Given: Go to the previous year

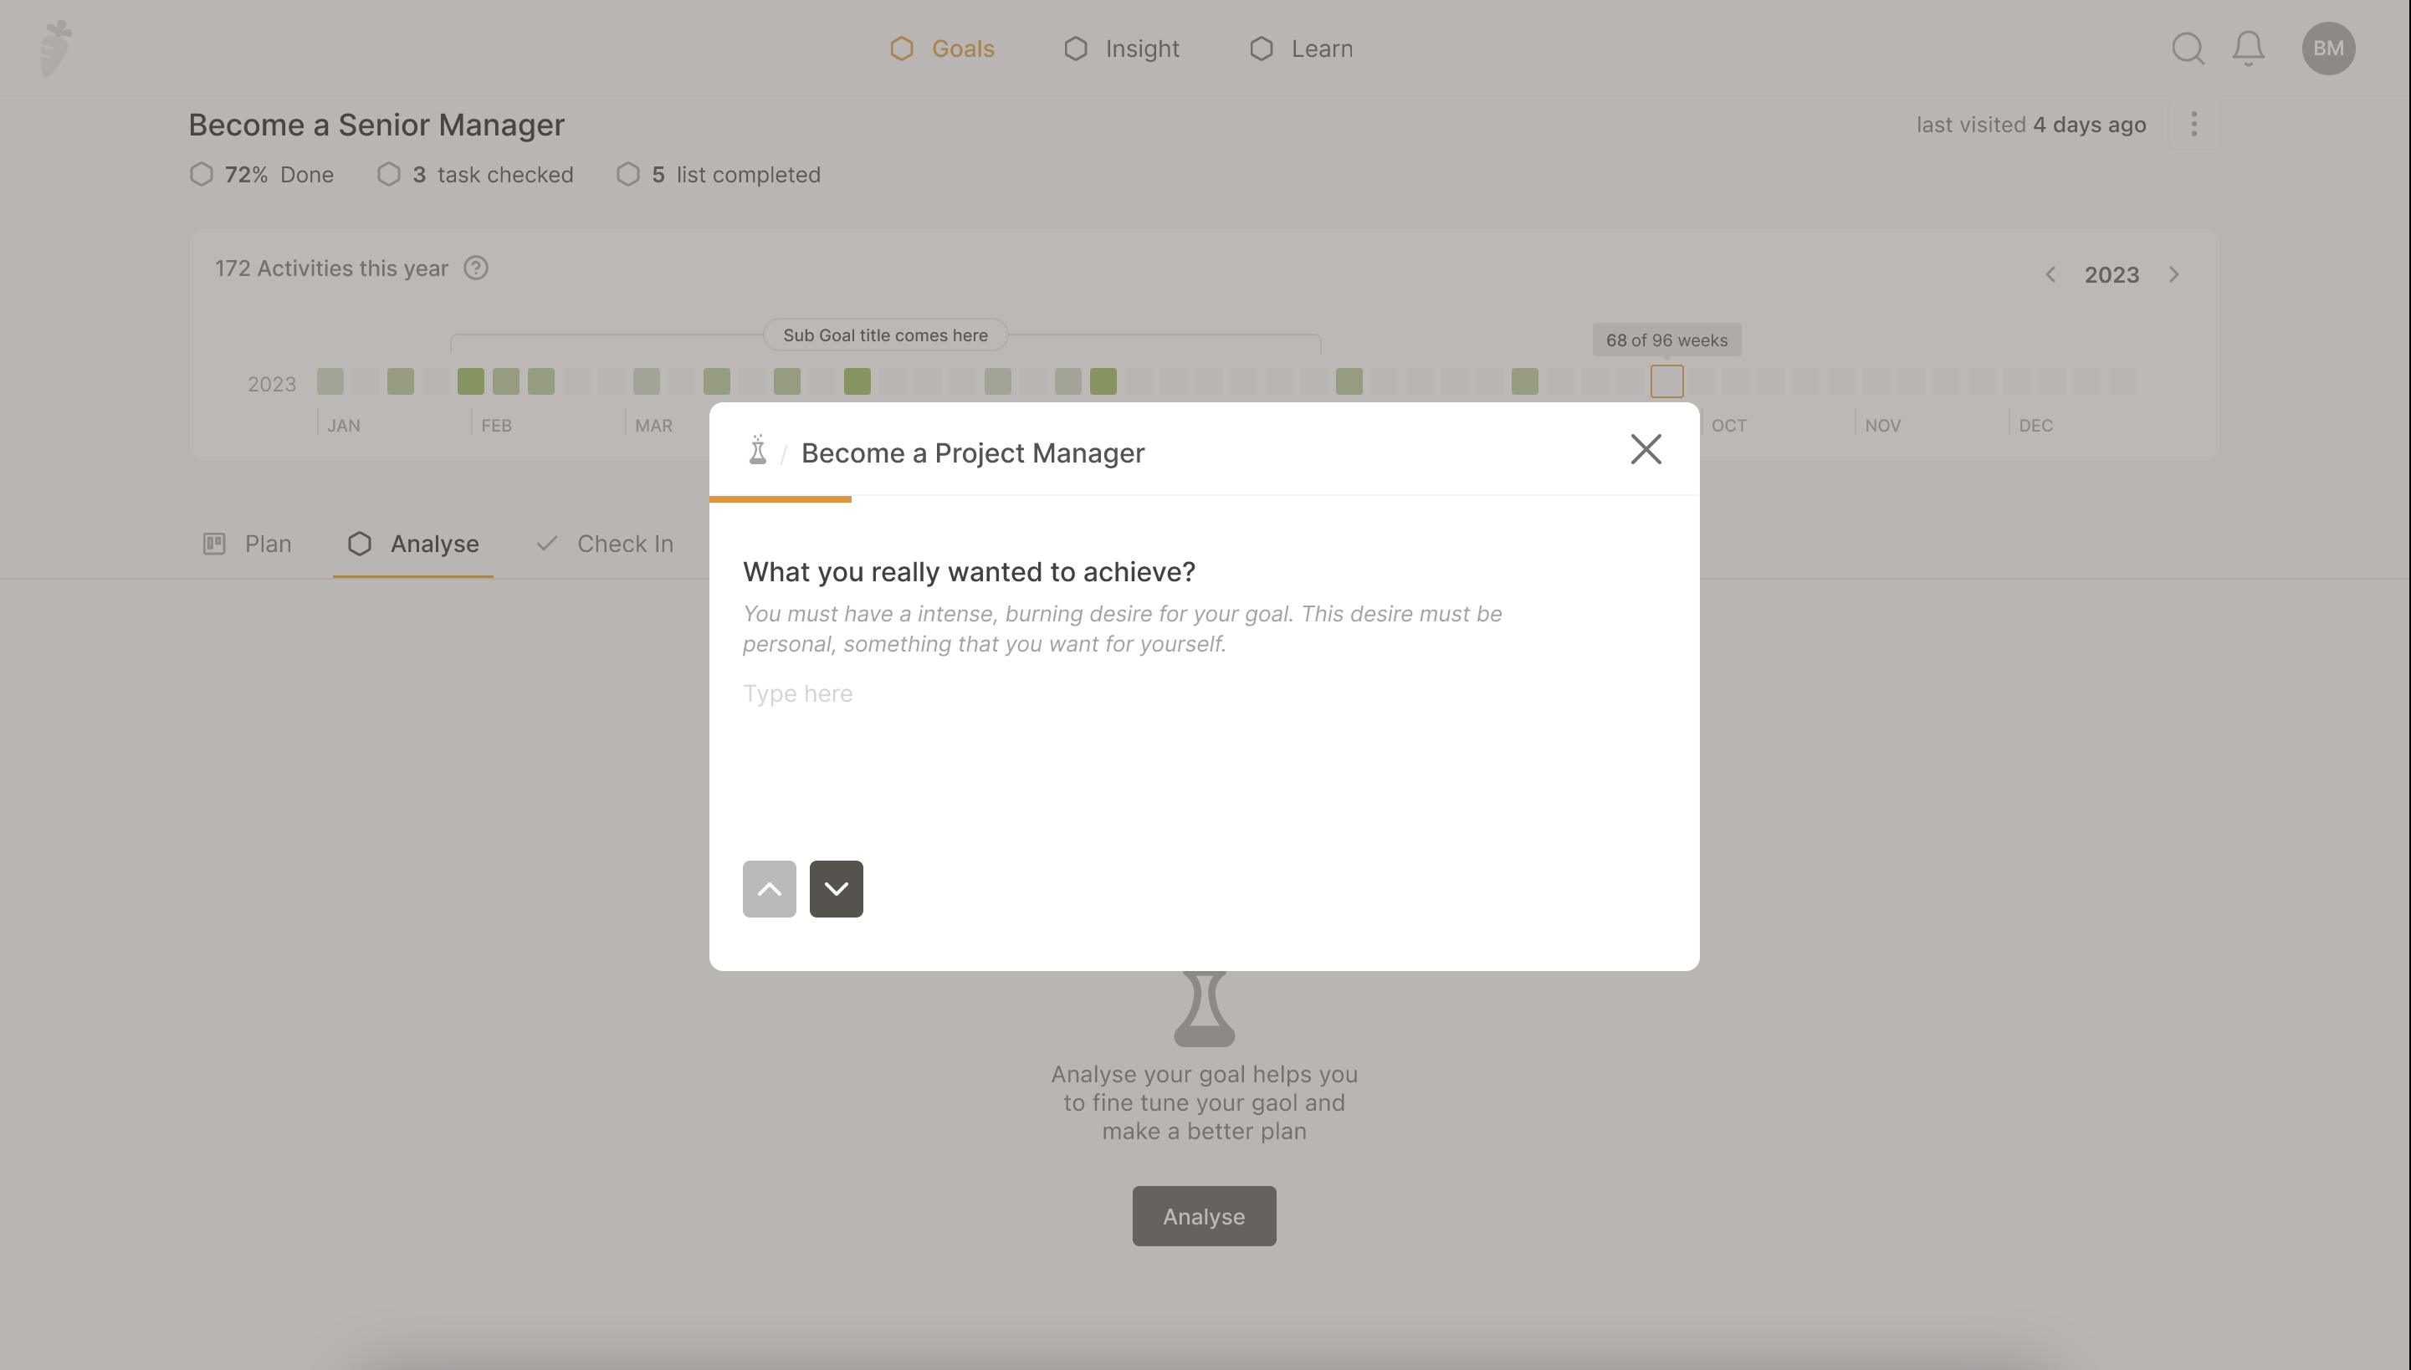Looking at the screenshot, I should [x=2050, y=274].
